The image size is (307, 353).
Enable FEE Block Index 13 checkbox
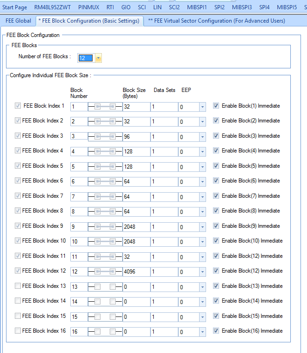click(18, 286)
